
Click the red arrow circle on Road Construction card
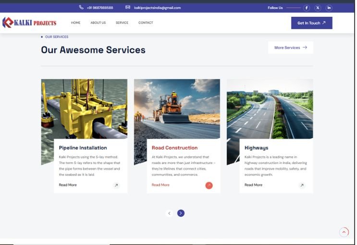(209, 186)
